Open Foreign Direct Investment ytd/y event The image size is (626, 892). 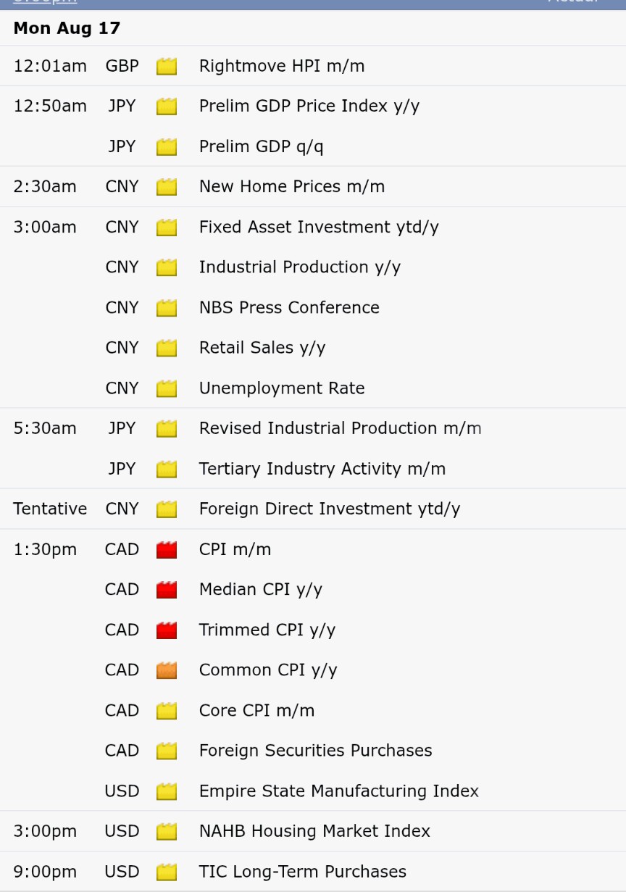[330, 509]
